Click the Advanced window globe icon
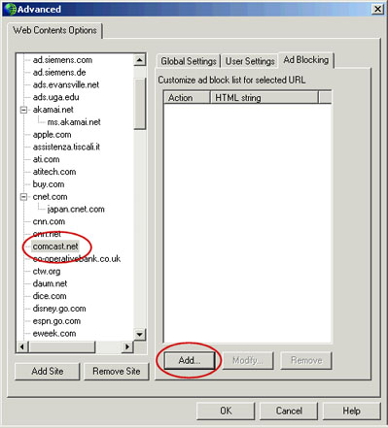The width and height of the screenshot is (388, 428). click(x=11, y=9)
